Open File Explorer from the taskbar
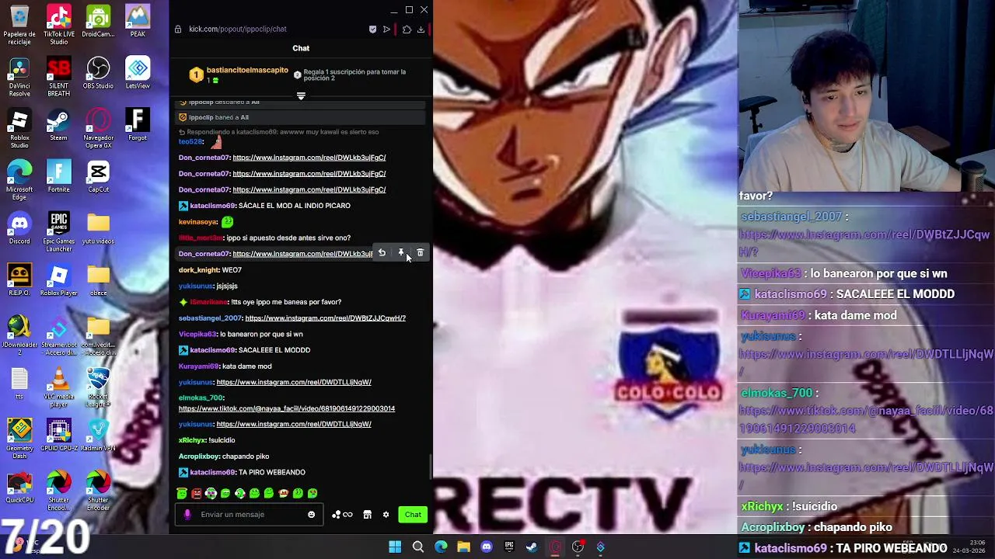This screenshot has height=559, width=995. (463, 547)
